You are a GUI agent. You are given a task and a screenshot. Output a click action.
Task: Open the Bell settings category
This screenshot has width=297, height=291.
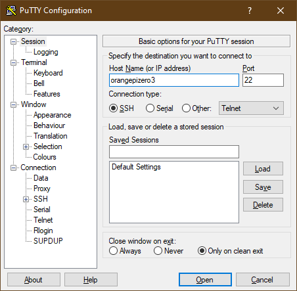click(x=39, y=83)
